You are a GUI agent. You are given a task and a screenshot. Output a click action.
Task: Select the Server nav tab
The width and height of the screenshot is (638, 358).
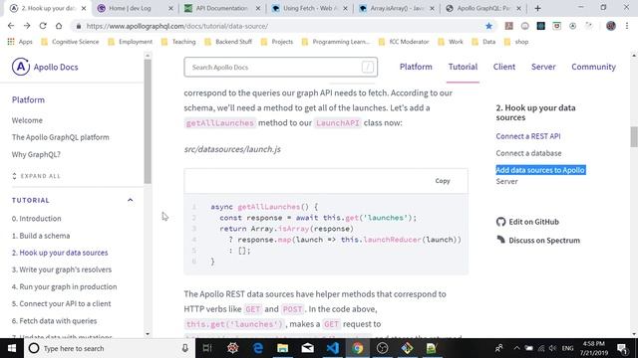click(x=543, y=67)
